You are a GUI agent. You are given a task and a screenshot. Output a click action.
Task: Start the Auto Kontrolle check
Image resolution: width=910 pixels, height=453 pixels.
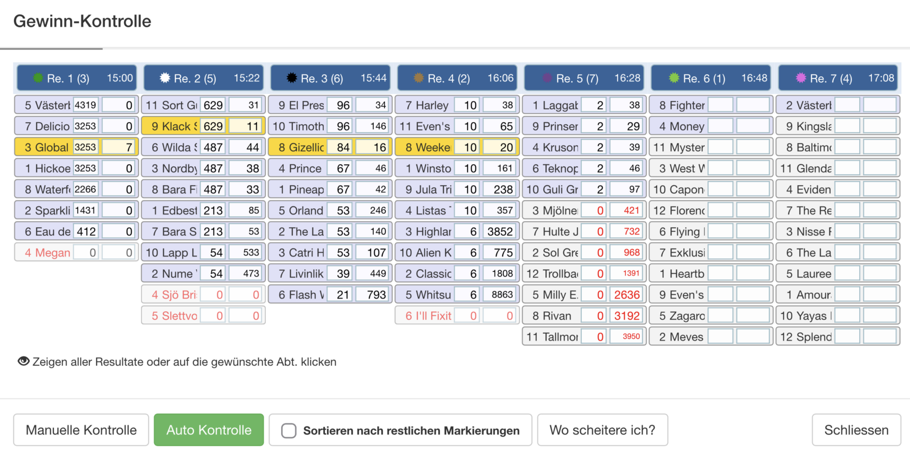tap(209, 430)
